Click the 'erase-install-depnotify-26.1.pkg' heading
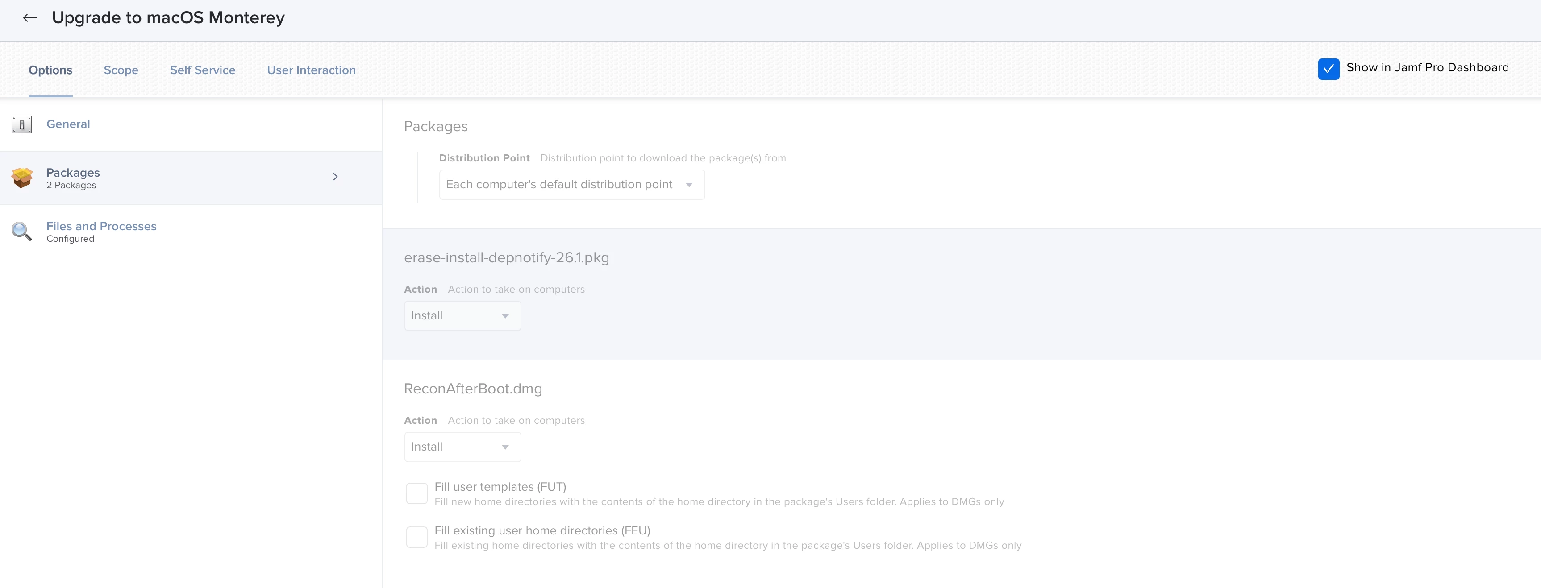This screenshot has width=1541, height=588. (506, 257)
